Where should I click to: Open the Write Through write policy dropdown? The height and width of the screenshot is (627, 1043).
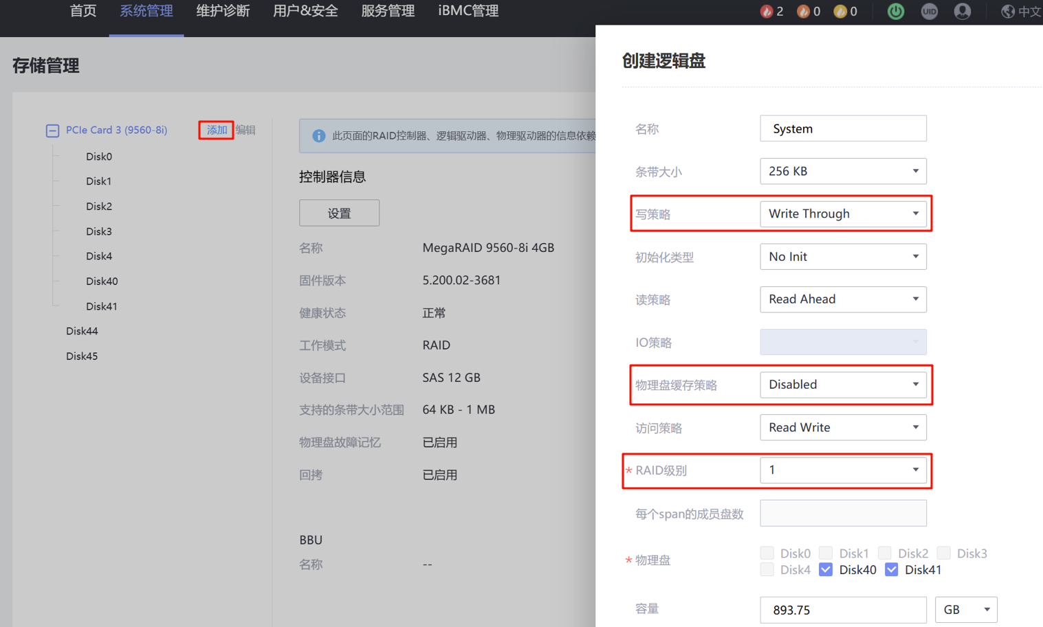[x=842, y=214]
